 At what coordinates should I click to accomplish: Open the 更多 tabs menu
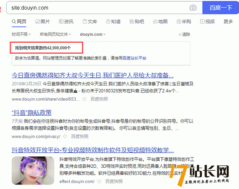(228, 22)
